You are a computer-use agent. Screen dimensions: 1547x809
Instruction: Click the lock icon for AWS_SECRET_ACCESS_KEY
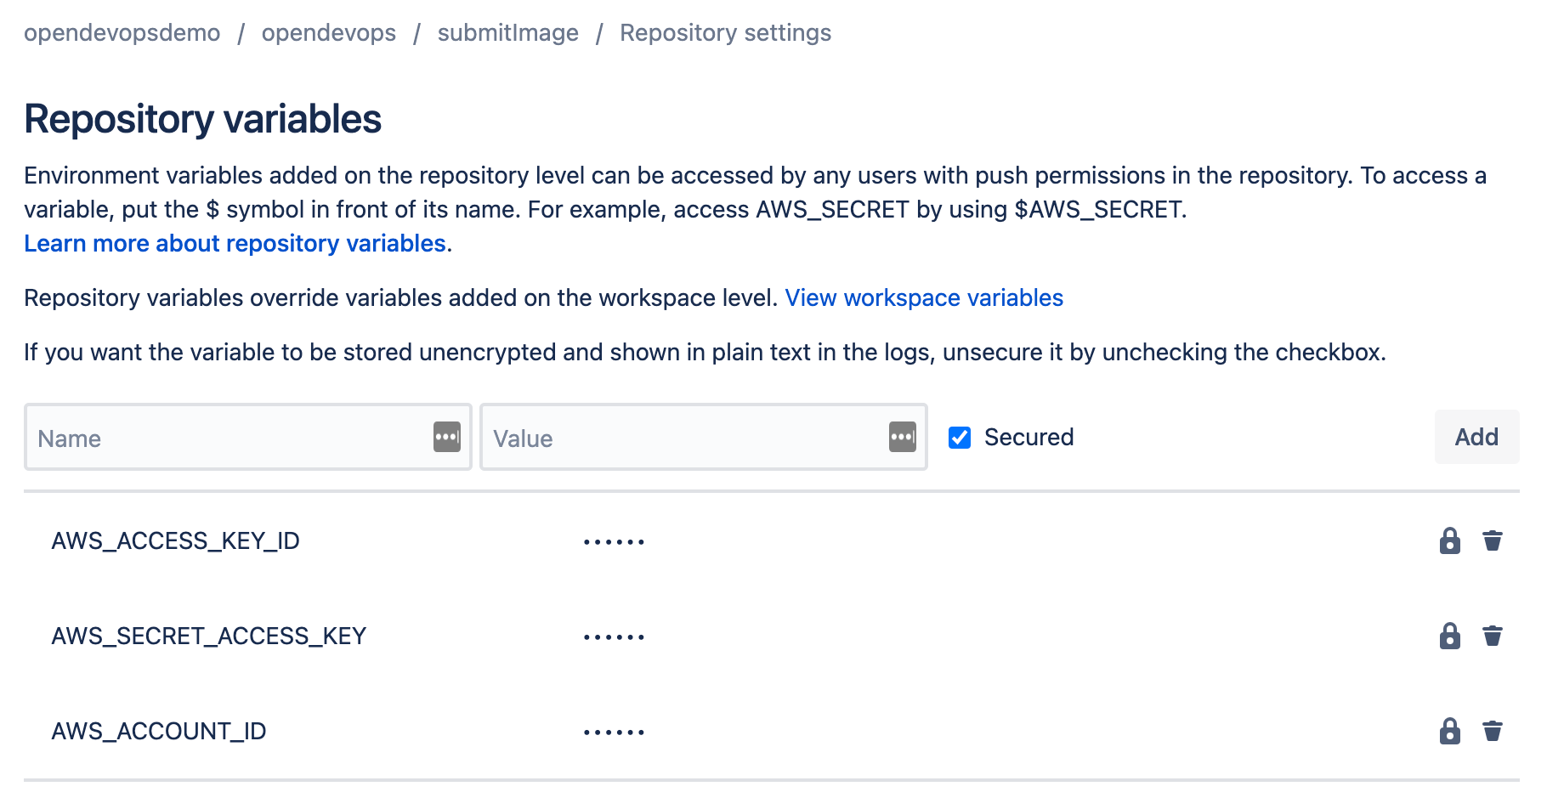[1448, 636]
